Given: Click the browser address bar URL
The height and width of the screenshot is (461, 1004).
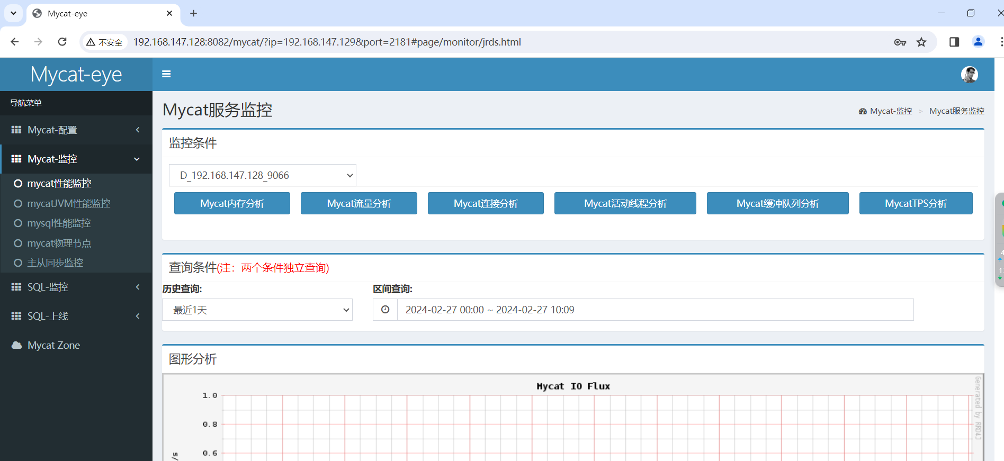Looking at the screenshot, I should [x=327, y=42].
